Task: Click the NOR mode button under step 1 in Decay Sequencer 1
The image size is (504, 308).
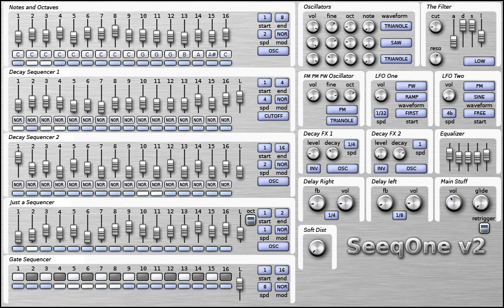Action: click(x=18, y=120)
